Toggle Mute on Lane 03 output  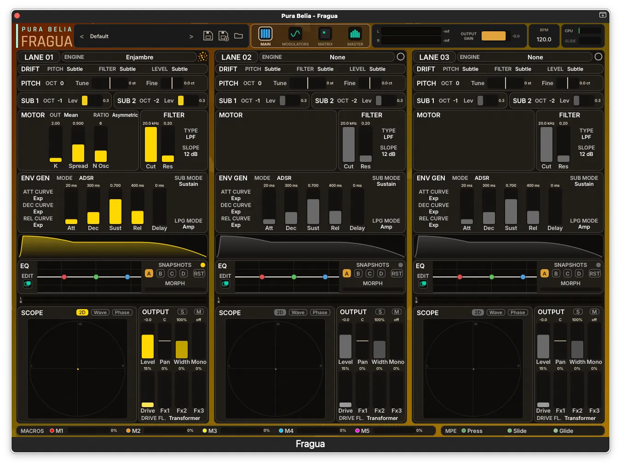(x=594, y=312)
